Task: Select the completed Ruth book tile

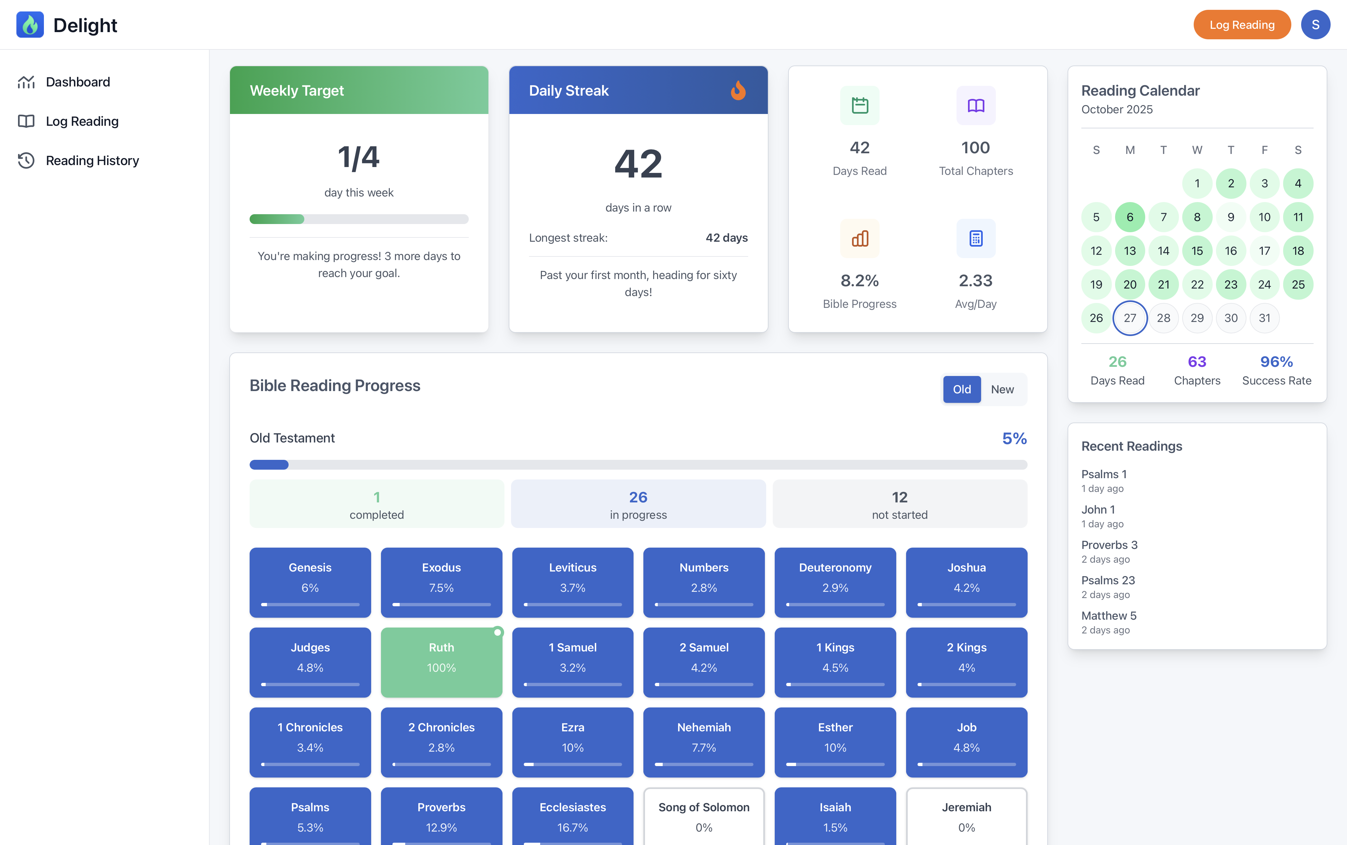Action: [441, 662]
